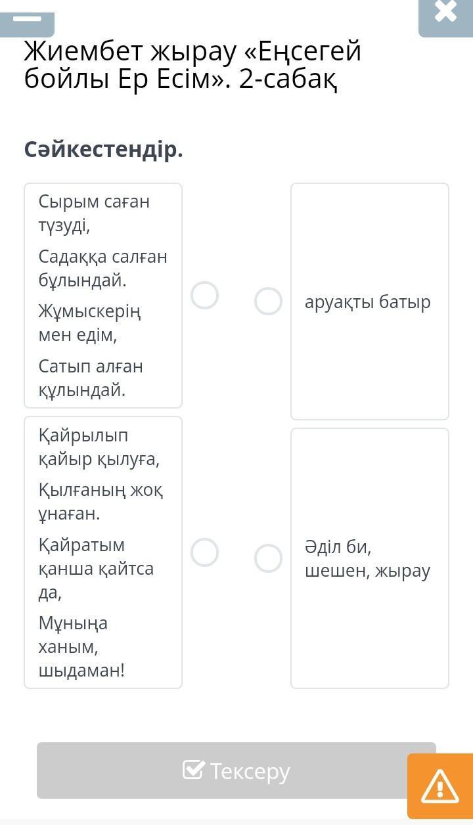Select circle beside "Әділ би, шешен, жырау"
Image resolution: width=473 pixels, height=825 pixels.
tap(268, 558)
